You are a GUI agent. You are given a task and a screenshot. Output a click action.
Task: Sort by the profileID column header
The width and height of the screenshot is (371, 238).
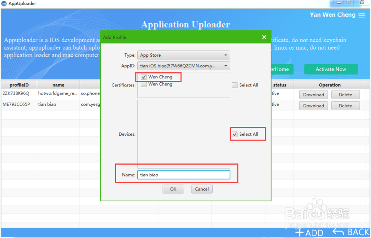(x=19, y=85)
